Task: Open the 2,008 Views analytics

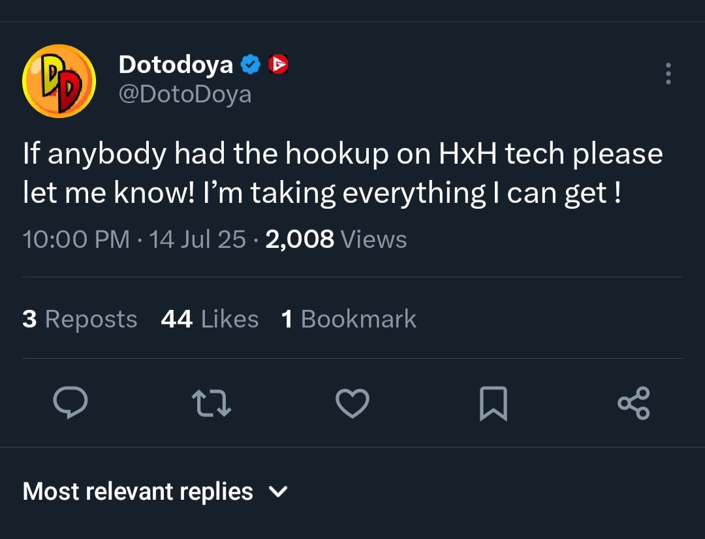Action: pos(336,239)
